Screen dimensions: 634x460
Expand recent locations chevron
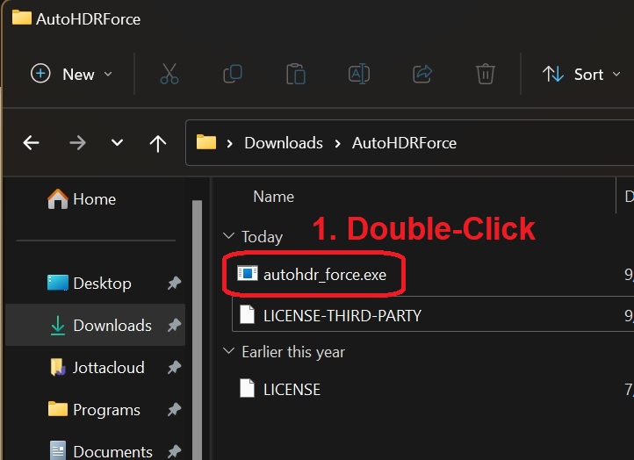point(117,143)
